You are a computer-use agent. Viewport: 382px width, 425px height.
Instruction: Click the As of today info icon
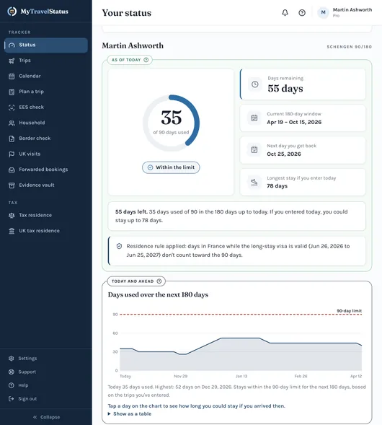click(x=146, y=60)
